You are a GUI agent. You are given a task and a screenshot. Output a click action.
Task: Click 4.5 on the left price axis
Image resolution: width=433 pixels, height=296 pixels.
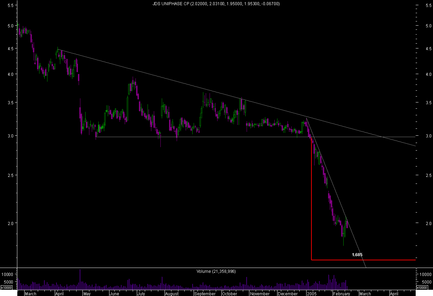coord(10,49)
